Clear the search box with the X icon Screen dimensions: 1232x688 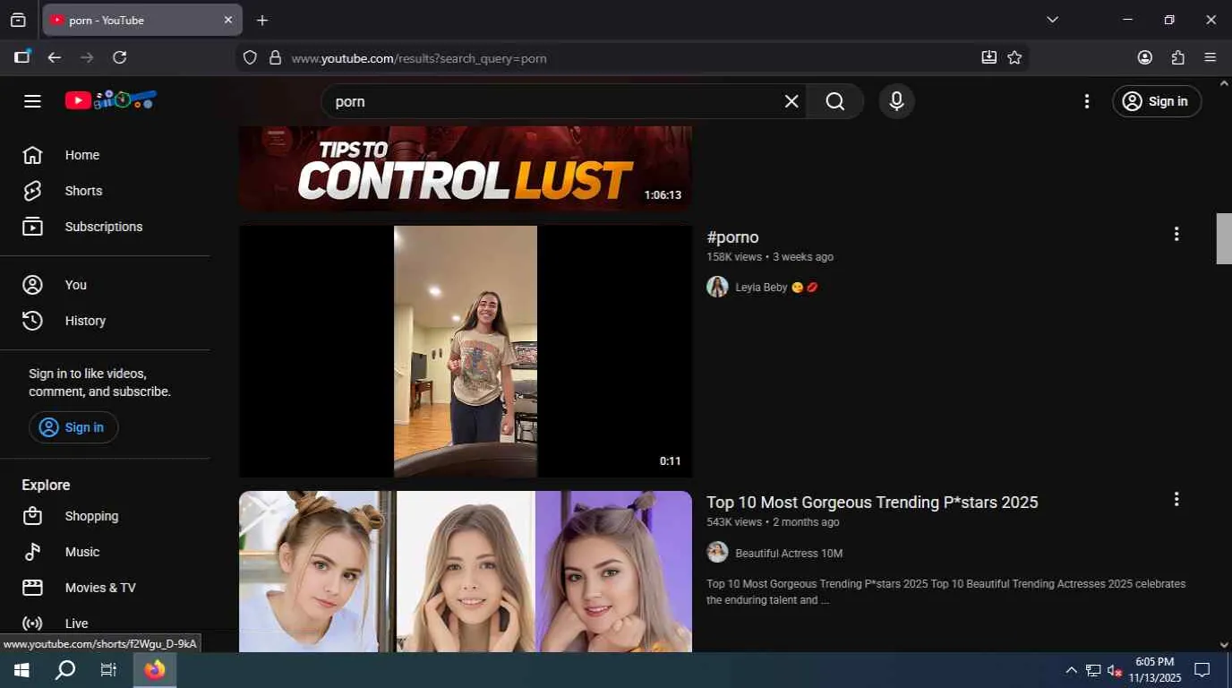pyautogui.click(x=791, y=101)
